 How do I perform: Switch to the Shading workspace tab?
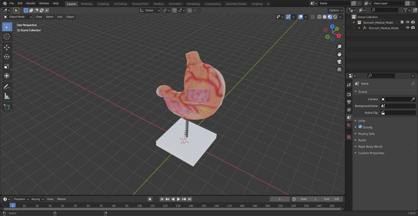[159, 4]
